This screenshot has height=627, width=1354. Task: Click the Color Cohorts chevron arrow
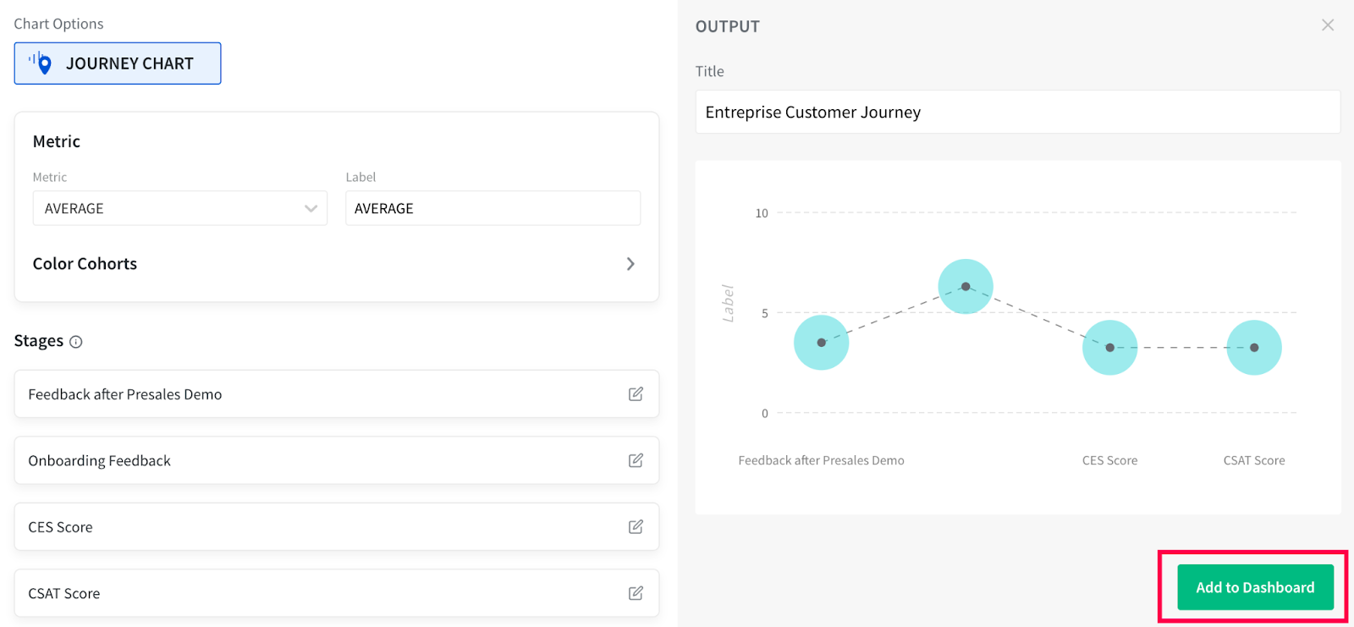[630, 264]
